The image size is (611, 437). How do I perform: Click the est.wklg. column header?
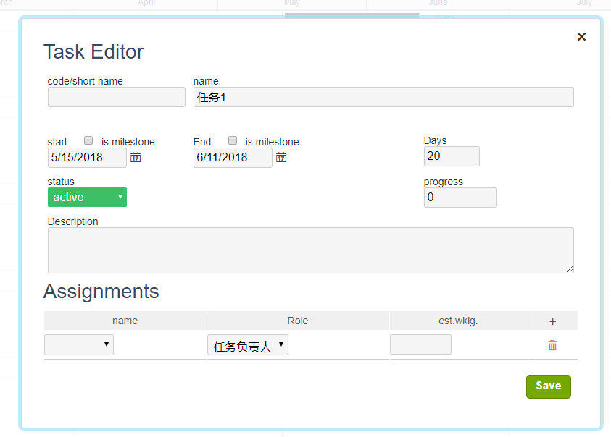click(458, 321)
